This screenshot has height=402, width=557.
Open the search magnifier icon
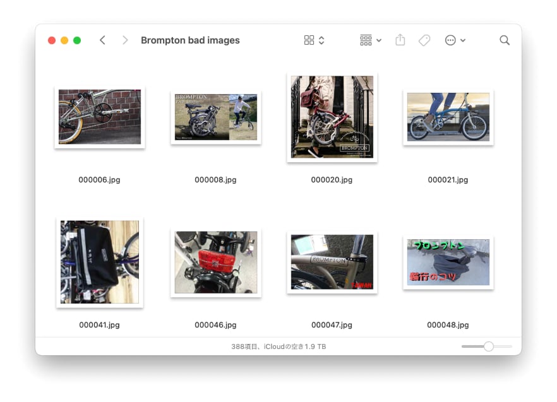pos(504,40)
